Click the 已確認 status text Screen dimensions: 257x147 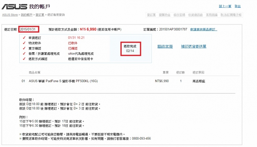72,48
